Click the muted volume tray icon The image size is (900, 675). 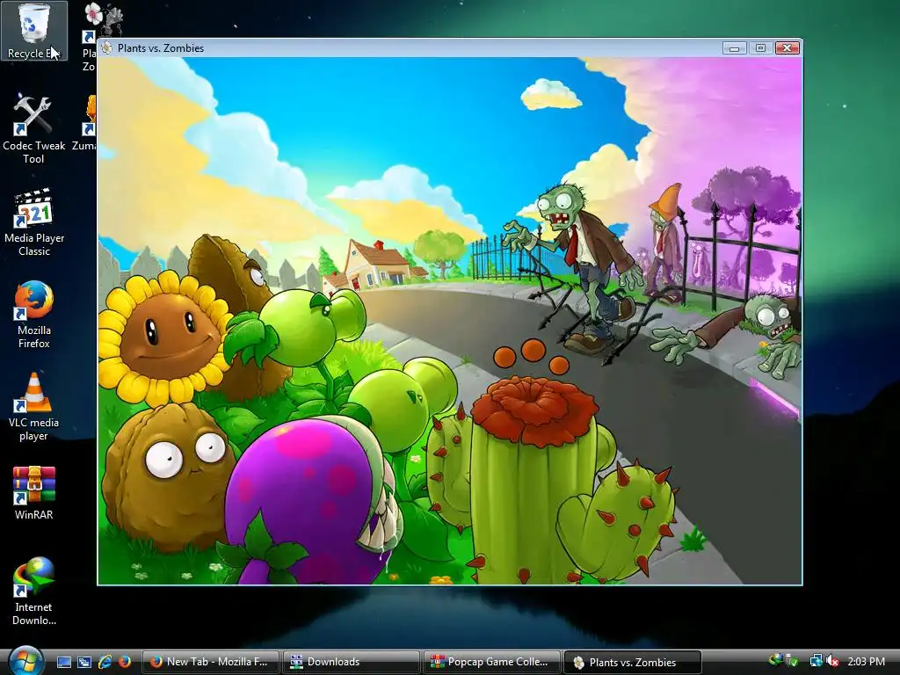click(x=831, y=661)
